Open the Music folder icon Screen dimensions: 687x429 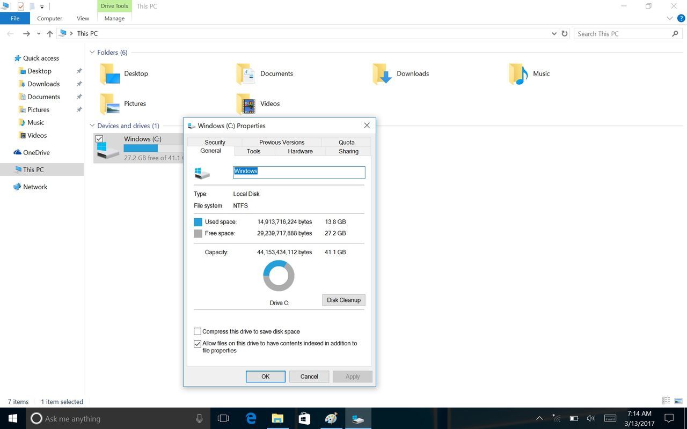(518, 74)
